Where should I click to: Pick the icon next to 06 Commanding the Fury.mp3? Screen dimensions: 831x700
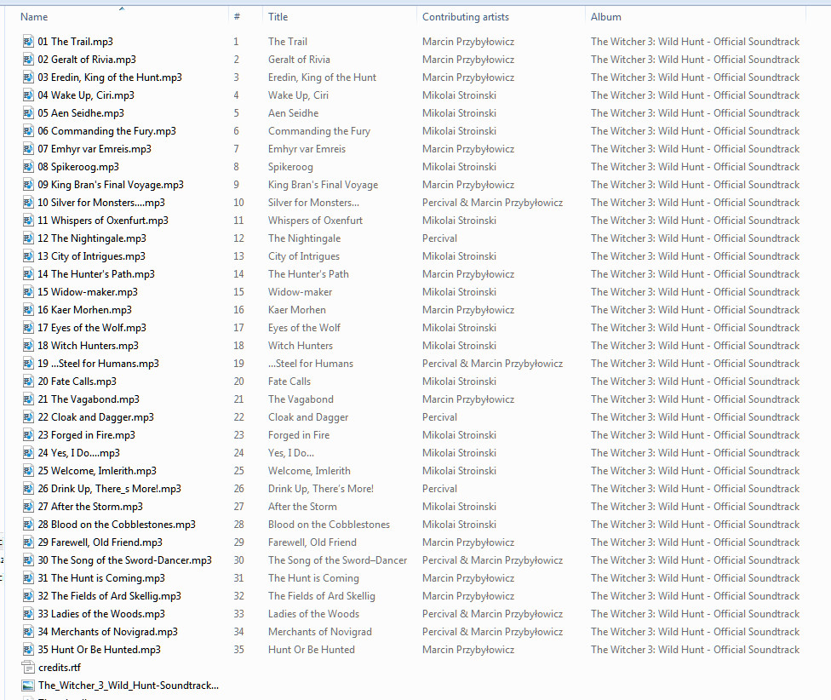pos(28,131)
